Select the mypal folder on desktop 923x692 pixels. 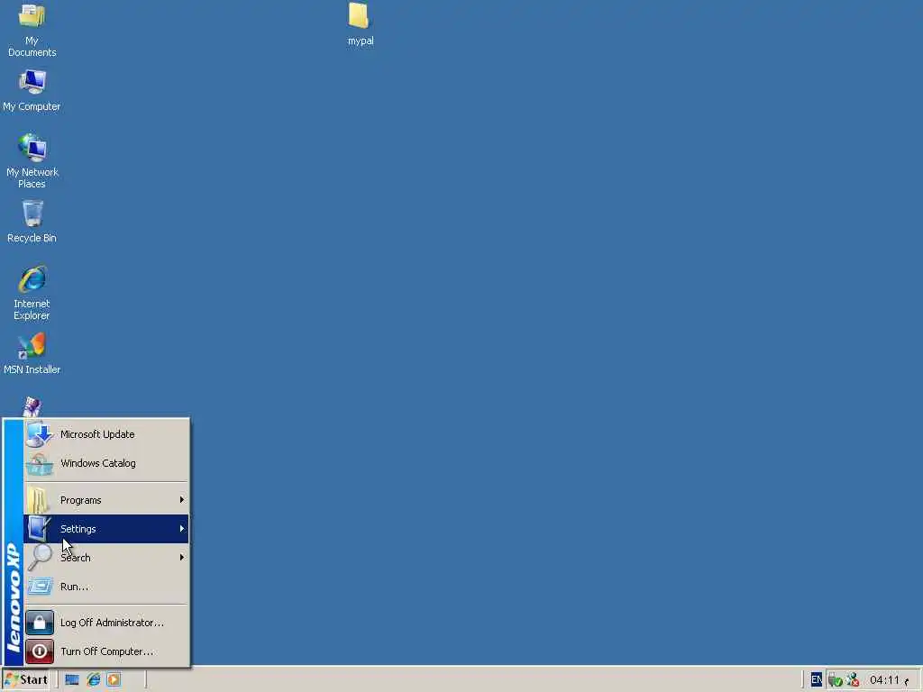361,24
